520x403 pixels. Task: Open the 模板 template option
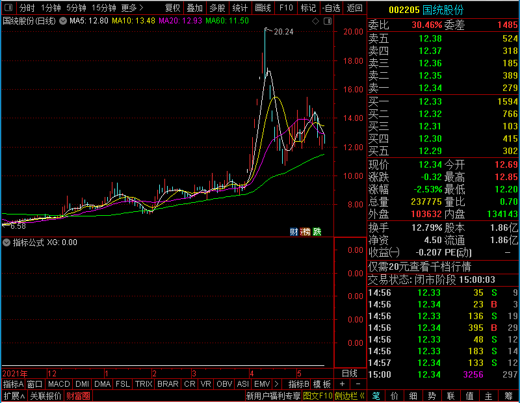point(322,384)
